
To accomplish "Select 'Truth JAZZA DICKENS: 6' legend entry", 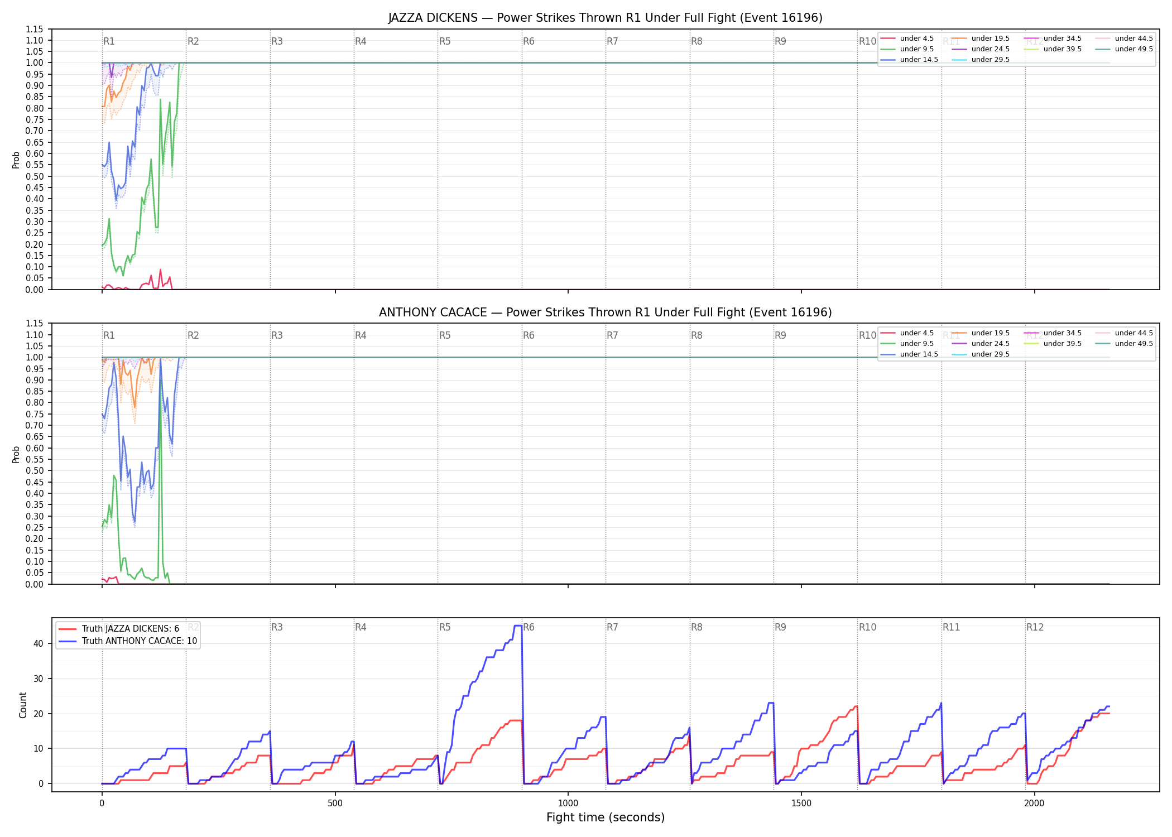I will pyautogui.click(x=131, y=629).
